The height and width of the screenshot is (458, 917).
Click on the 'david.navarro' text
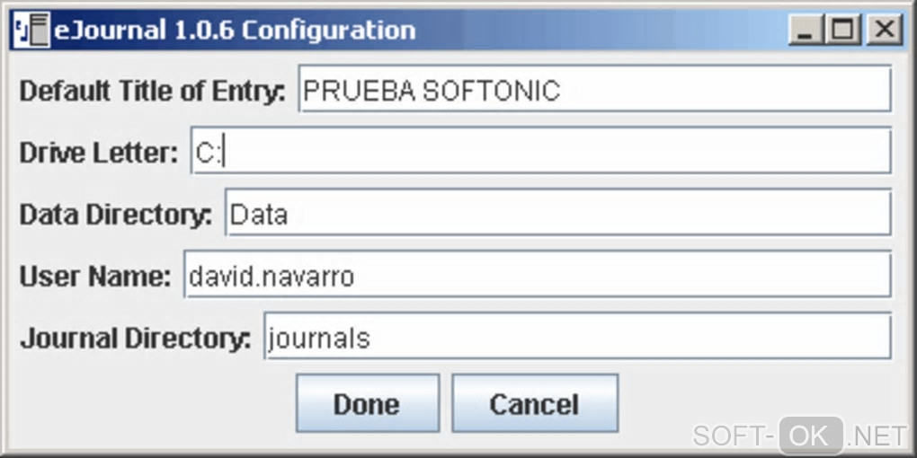click(x=272, y=277)
